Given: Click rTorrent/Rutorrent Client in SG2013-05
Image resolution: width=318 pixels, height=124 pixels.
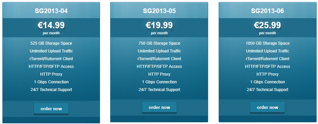Looking at the screenshot, I should click(159, 59).
